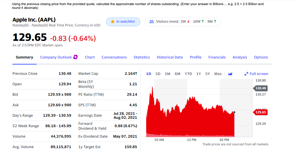Select the 5Y chart range
This screenshot has width=297, height=160.
tap(208, 74)
